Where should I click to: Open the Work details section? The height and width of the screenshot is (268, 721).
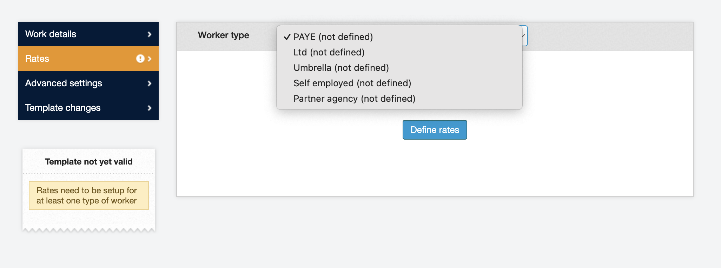(x=51, y=34)
